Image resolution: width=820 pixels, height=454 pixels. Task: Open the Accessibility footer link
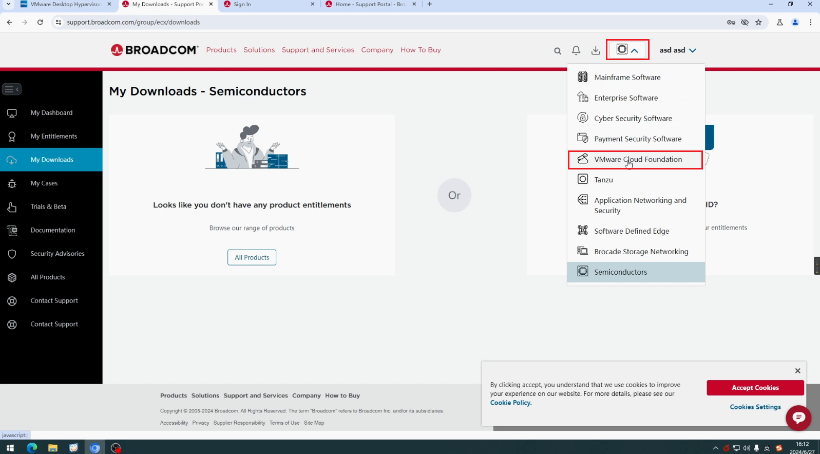coord(174,423)
